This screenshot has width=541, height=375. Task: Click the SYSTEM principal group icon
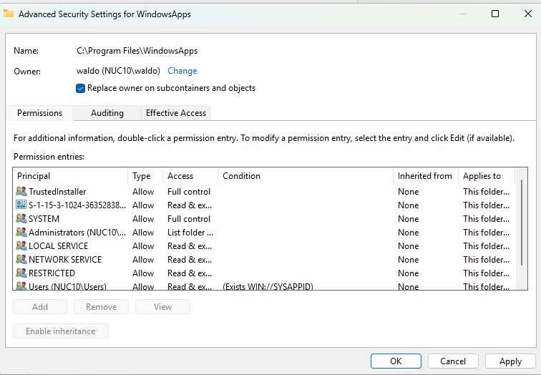tap(21, 218)
